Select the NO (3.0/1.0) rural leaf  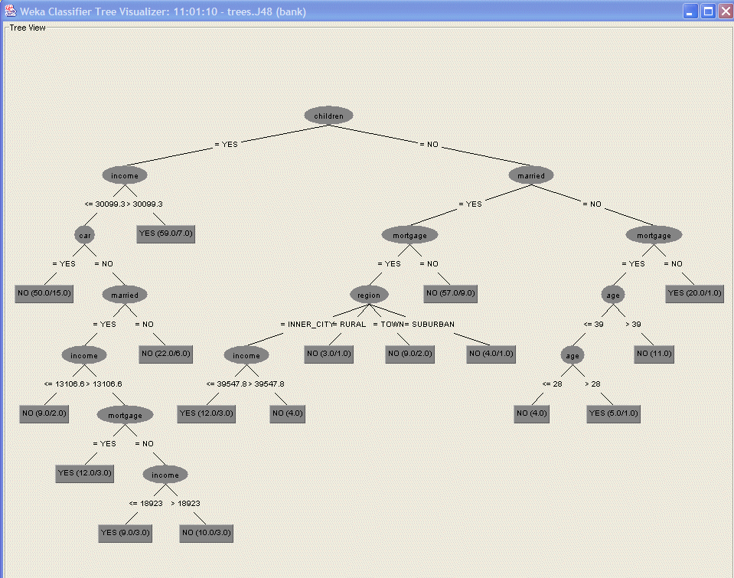tap(329, 354)
